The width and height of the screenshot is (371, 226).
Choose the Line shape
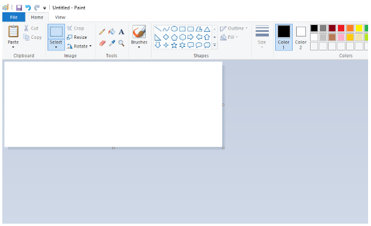click(x=157, y=29)
